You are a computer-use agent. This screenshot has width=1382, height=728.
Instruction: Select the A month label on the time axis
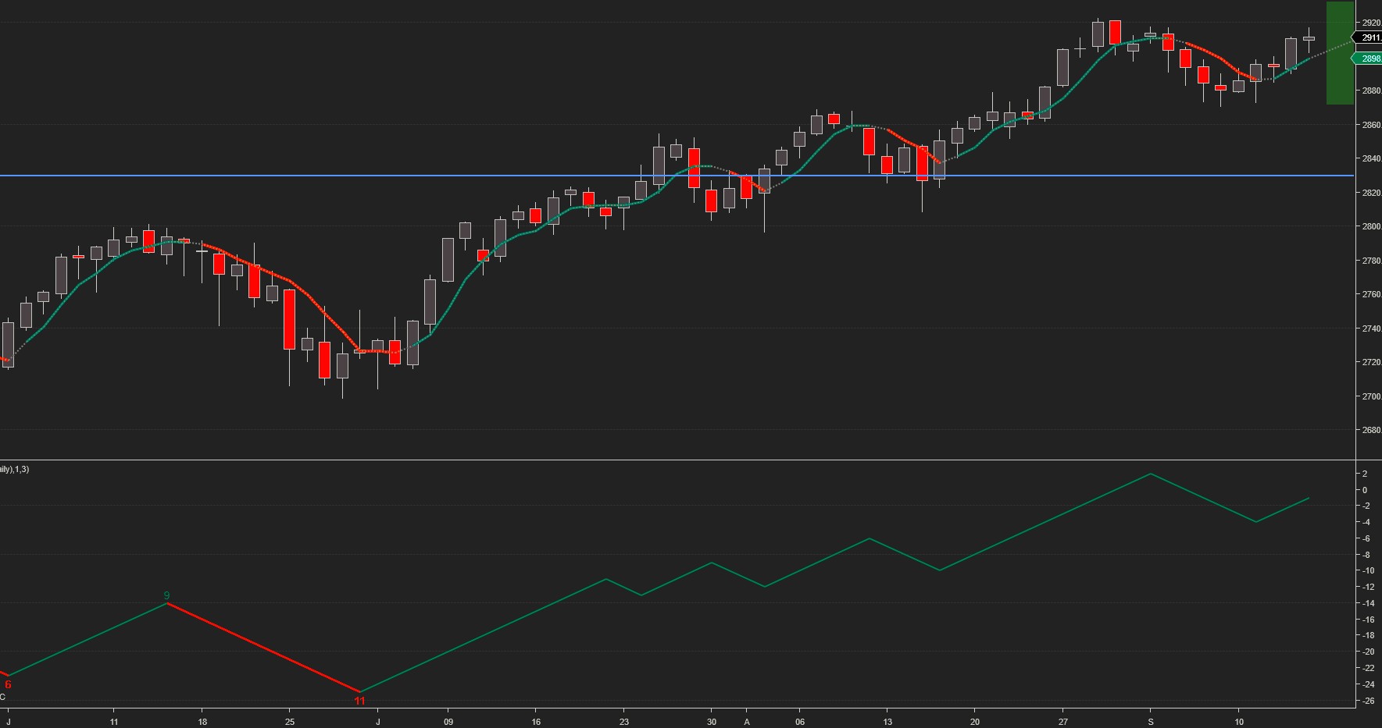pyautogui.click(x=747, y=722)
